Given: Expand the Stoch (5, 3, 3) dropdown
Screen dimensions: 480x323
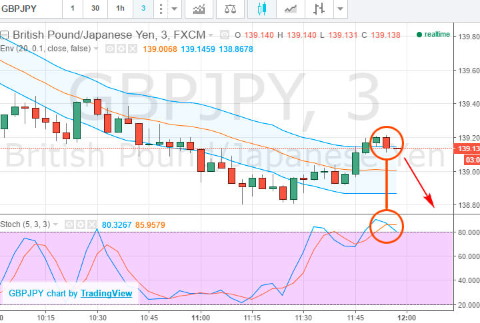Looking at the screenshot, I should tap(55, 224).
